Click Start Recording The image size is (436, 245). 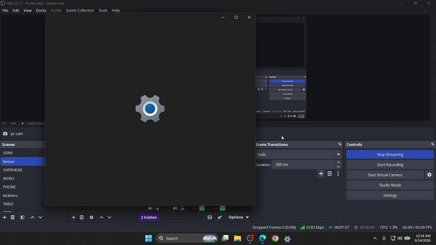[390, 165]
